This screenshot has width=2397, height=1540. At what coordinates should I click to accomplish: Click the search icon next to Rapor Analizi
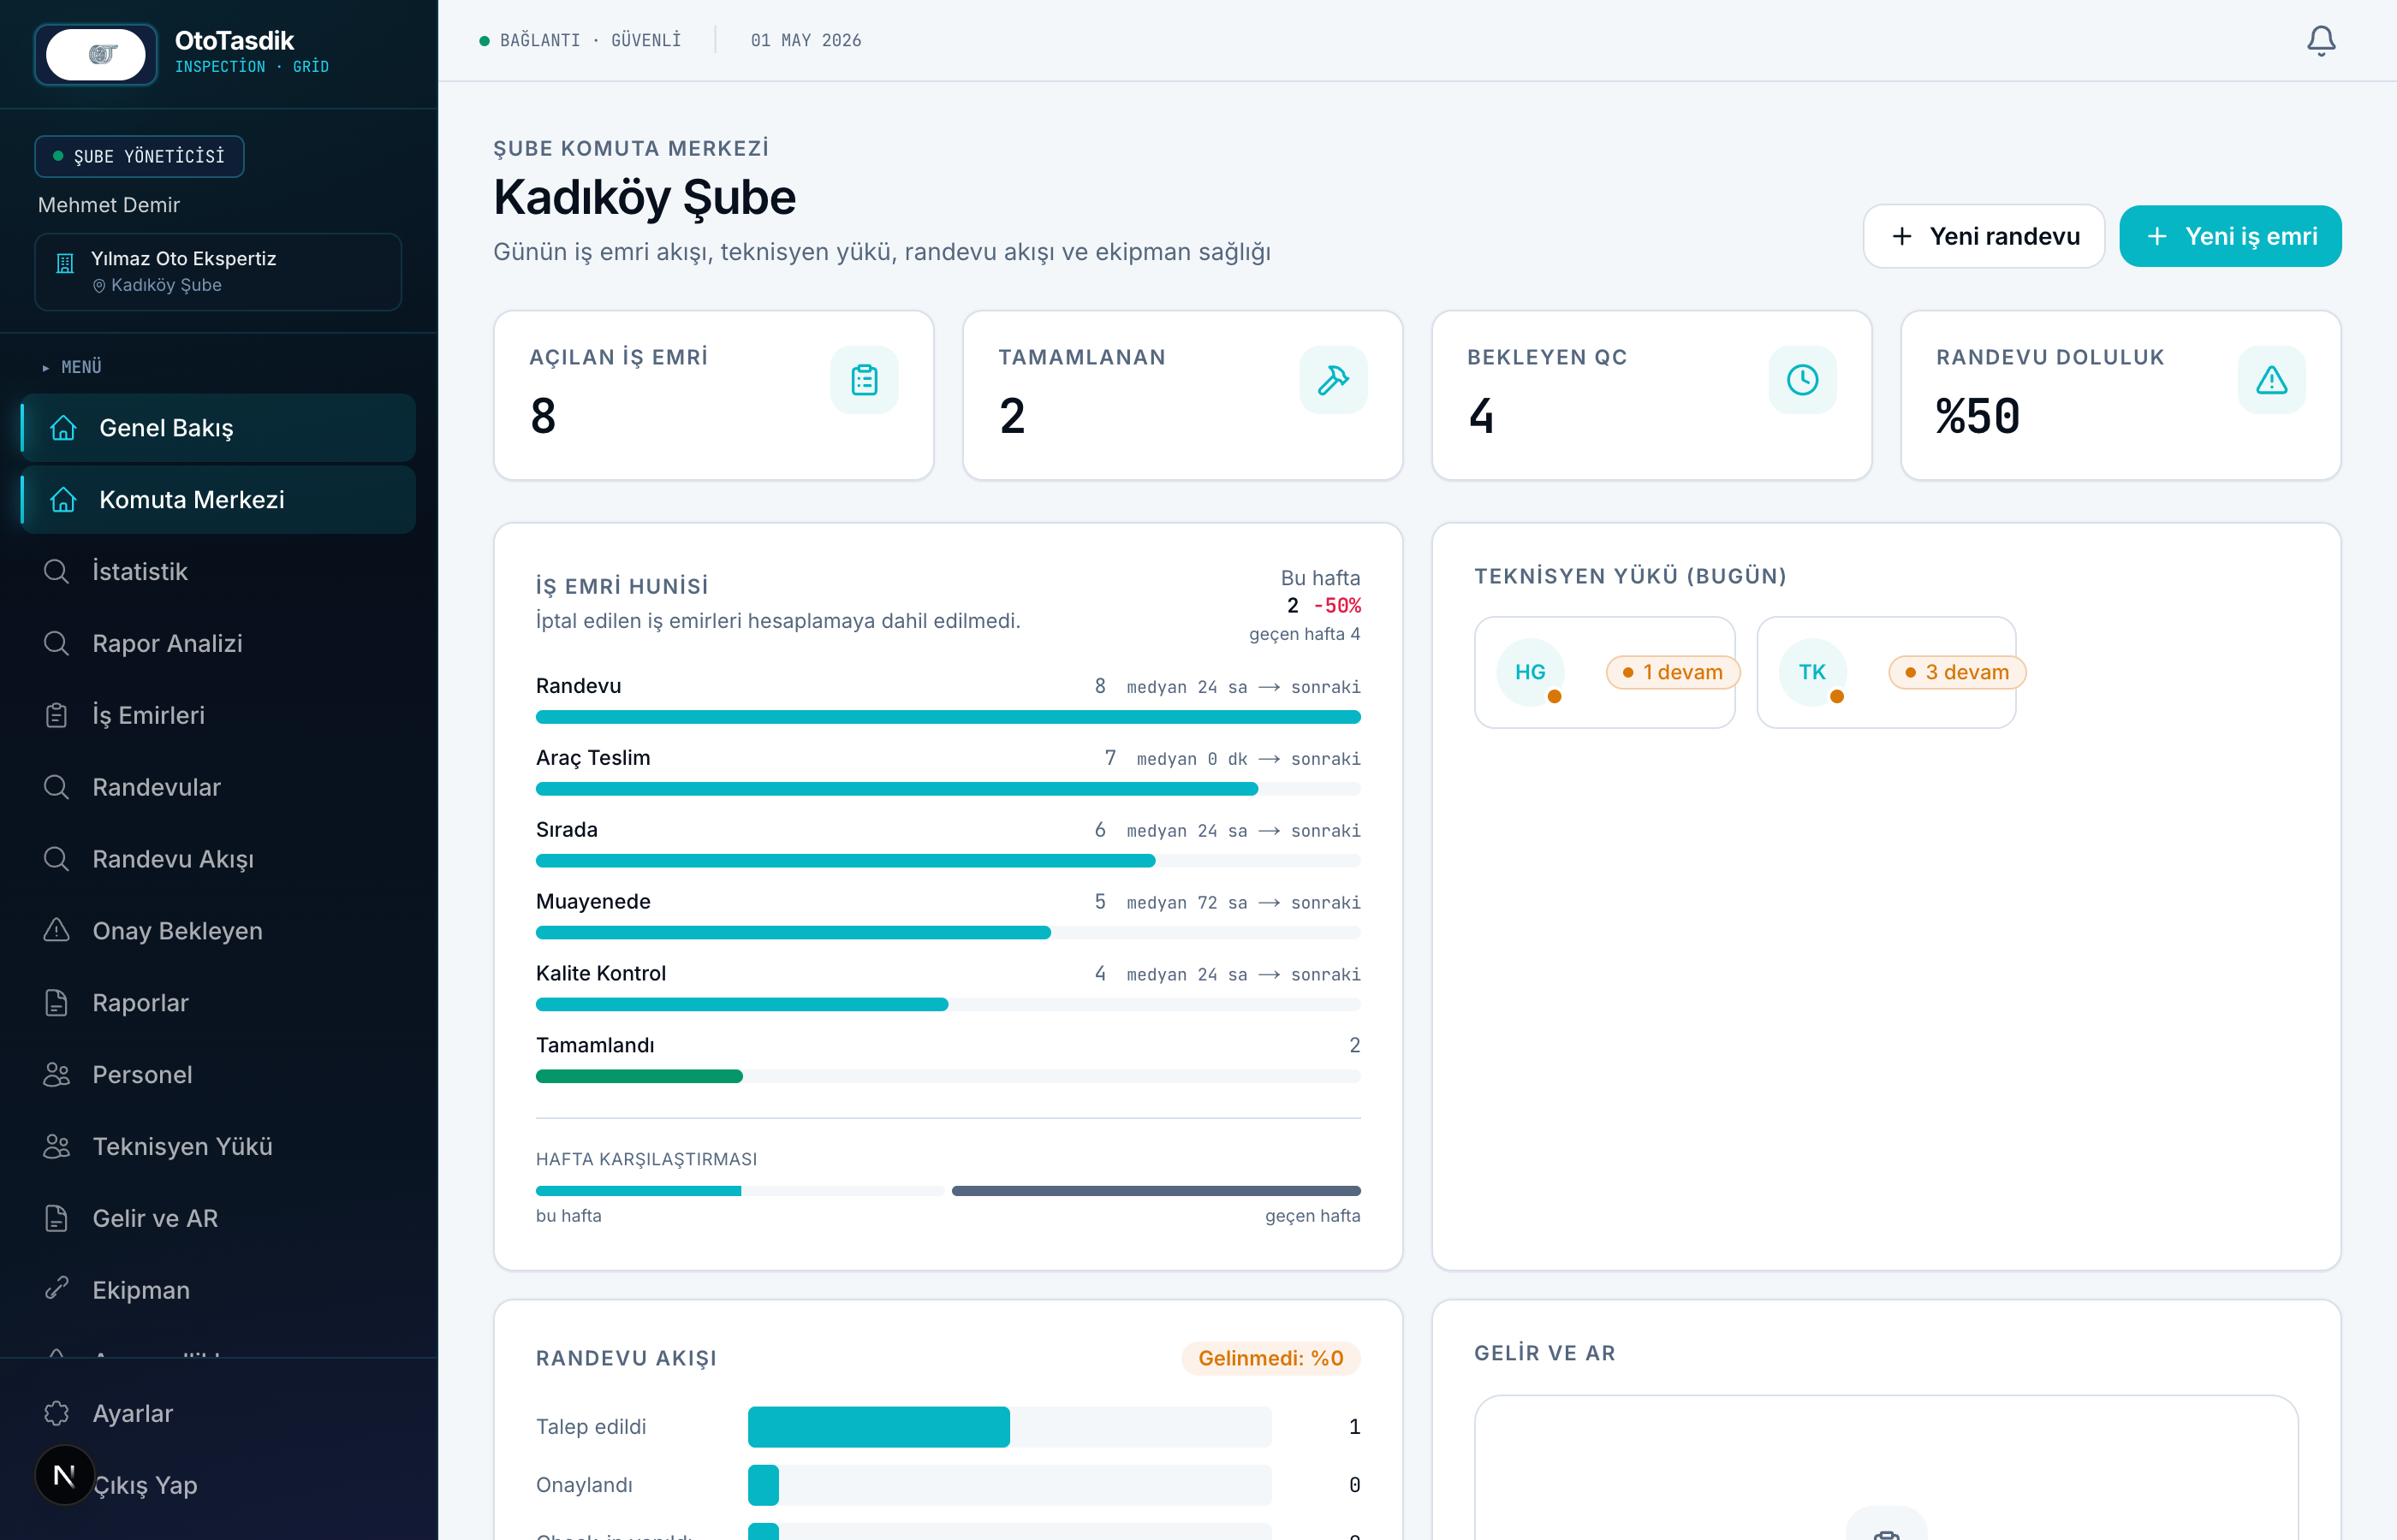coord(57,643)
